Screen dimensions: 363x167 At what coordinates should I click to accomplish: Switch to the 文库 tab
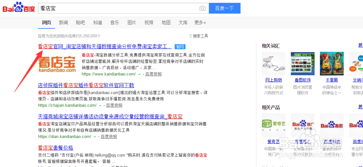coord(183,22)
